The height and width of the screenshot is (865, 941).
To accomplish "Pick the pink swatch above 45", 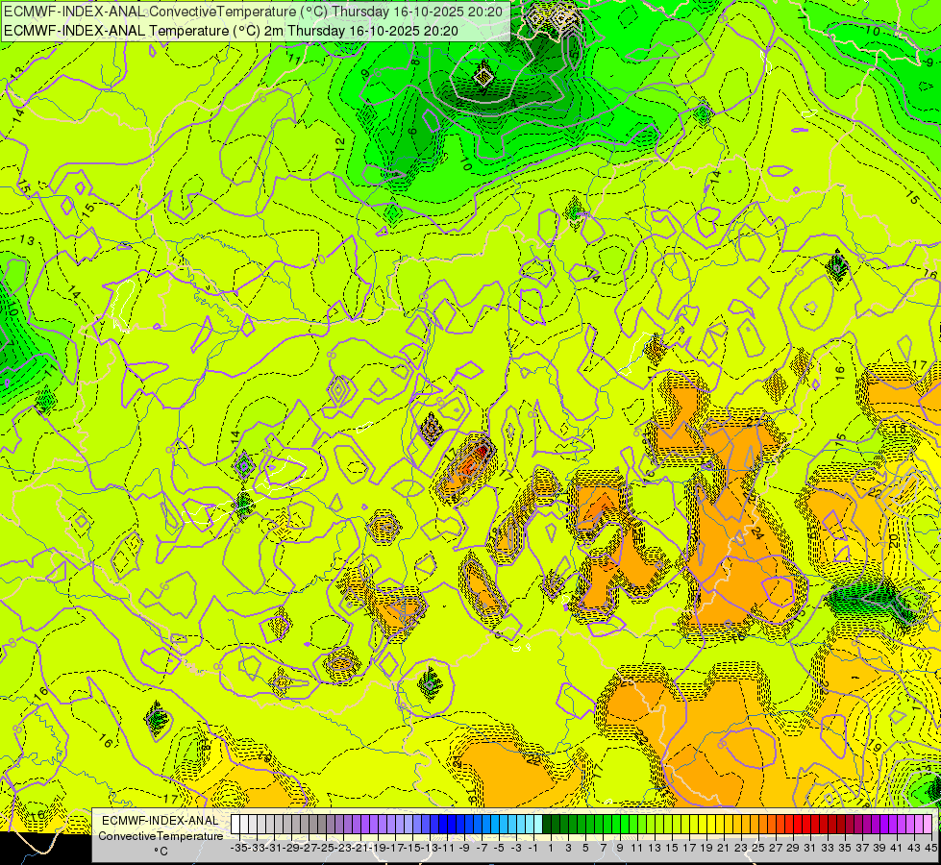I will pos(928,824).
